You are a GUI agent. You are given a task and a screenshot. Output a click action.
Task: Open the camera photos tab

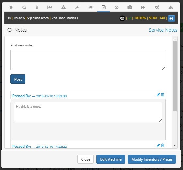[x=130, y=7]
